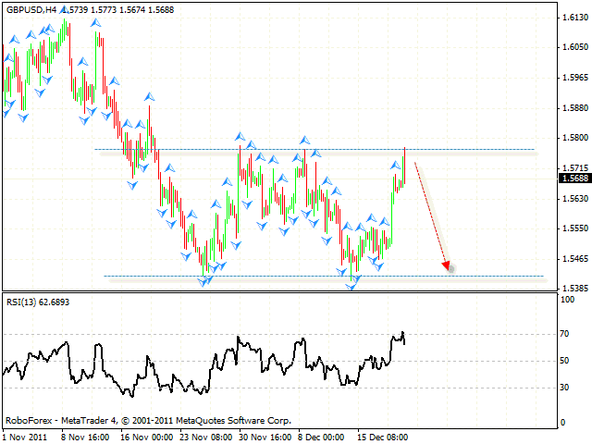The image size is (592, 444).
Task: Select the lower dotted support line
Action: pos(277,276)
